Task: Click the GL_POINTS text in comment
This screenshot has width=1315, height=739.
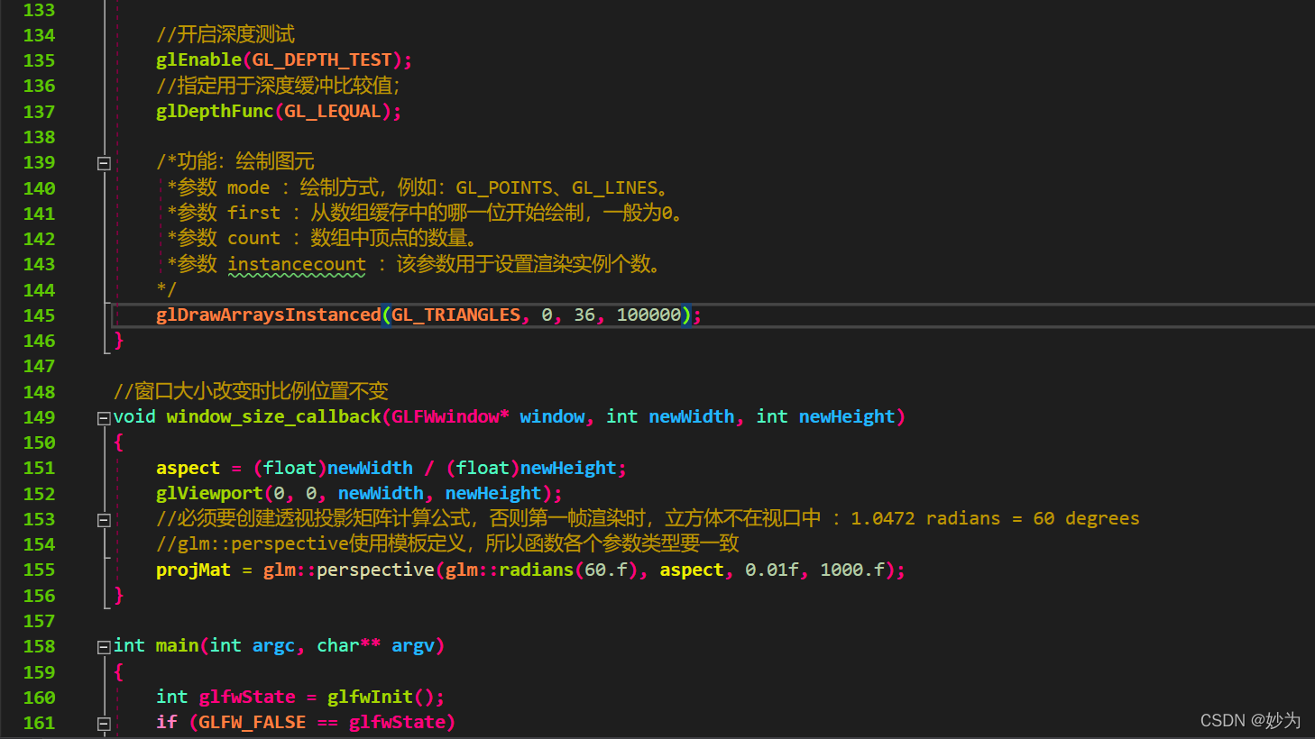Action: point(504,187)
